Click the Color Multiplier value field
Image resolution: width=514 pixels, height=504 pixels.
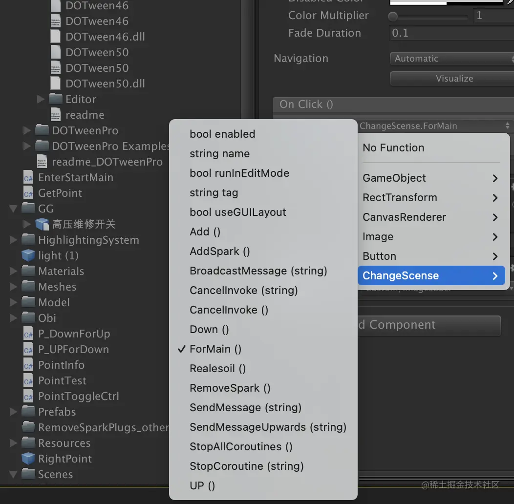[x=493, y=16]
